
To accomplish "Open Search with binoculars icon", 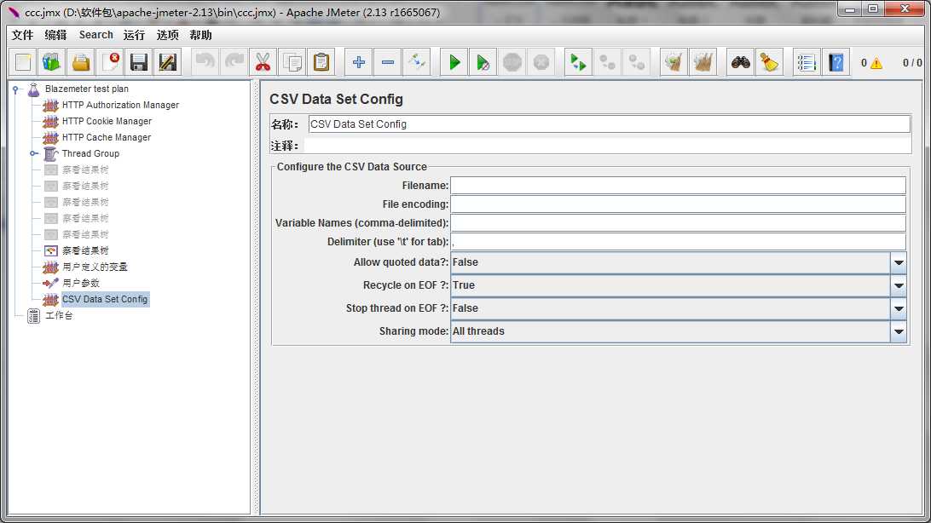I will click(x=740, y=62).
